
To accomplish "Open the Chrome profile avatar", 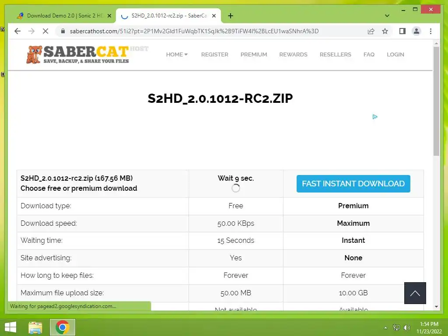I will tap(416, 31).
